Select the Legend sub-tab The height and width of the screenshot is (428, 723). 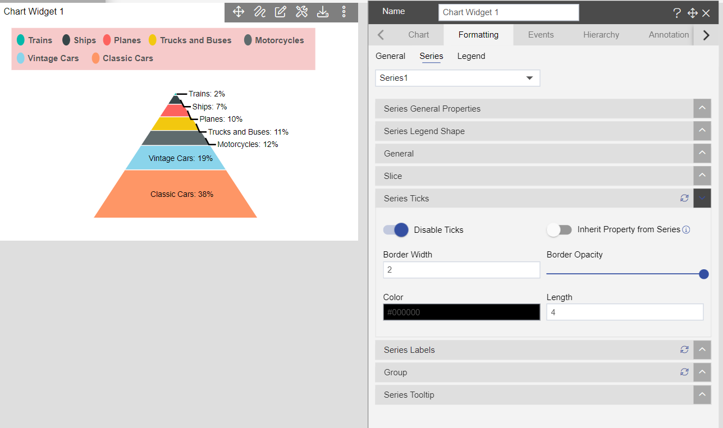(x=471, y=56)
